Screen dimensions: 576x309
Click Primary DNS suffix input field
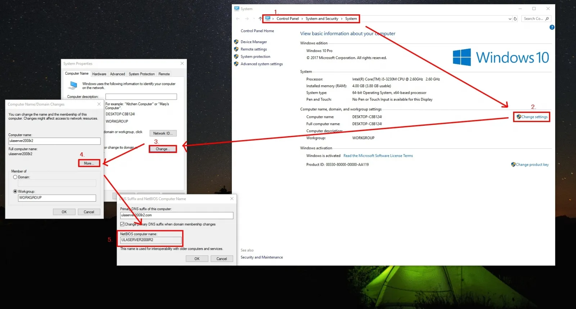click(x=176, y=216)
